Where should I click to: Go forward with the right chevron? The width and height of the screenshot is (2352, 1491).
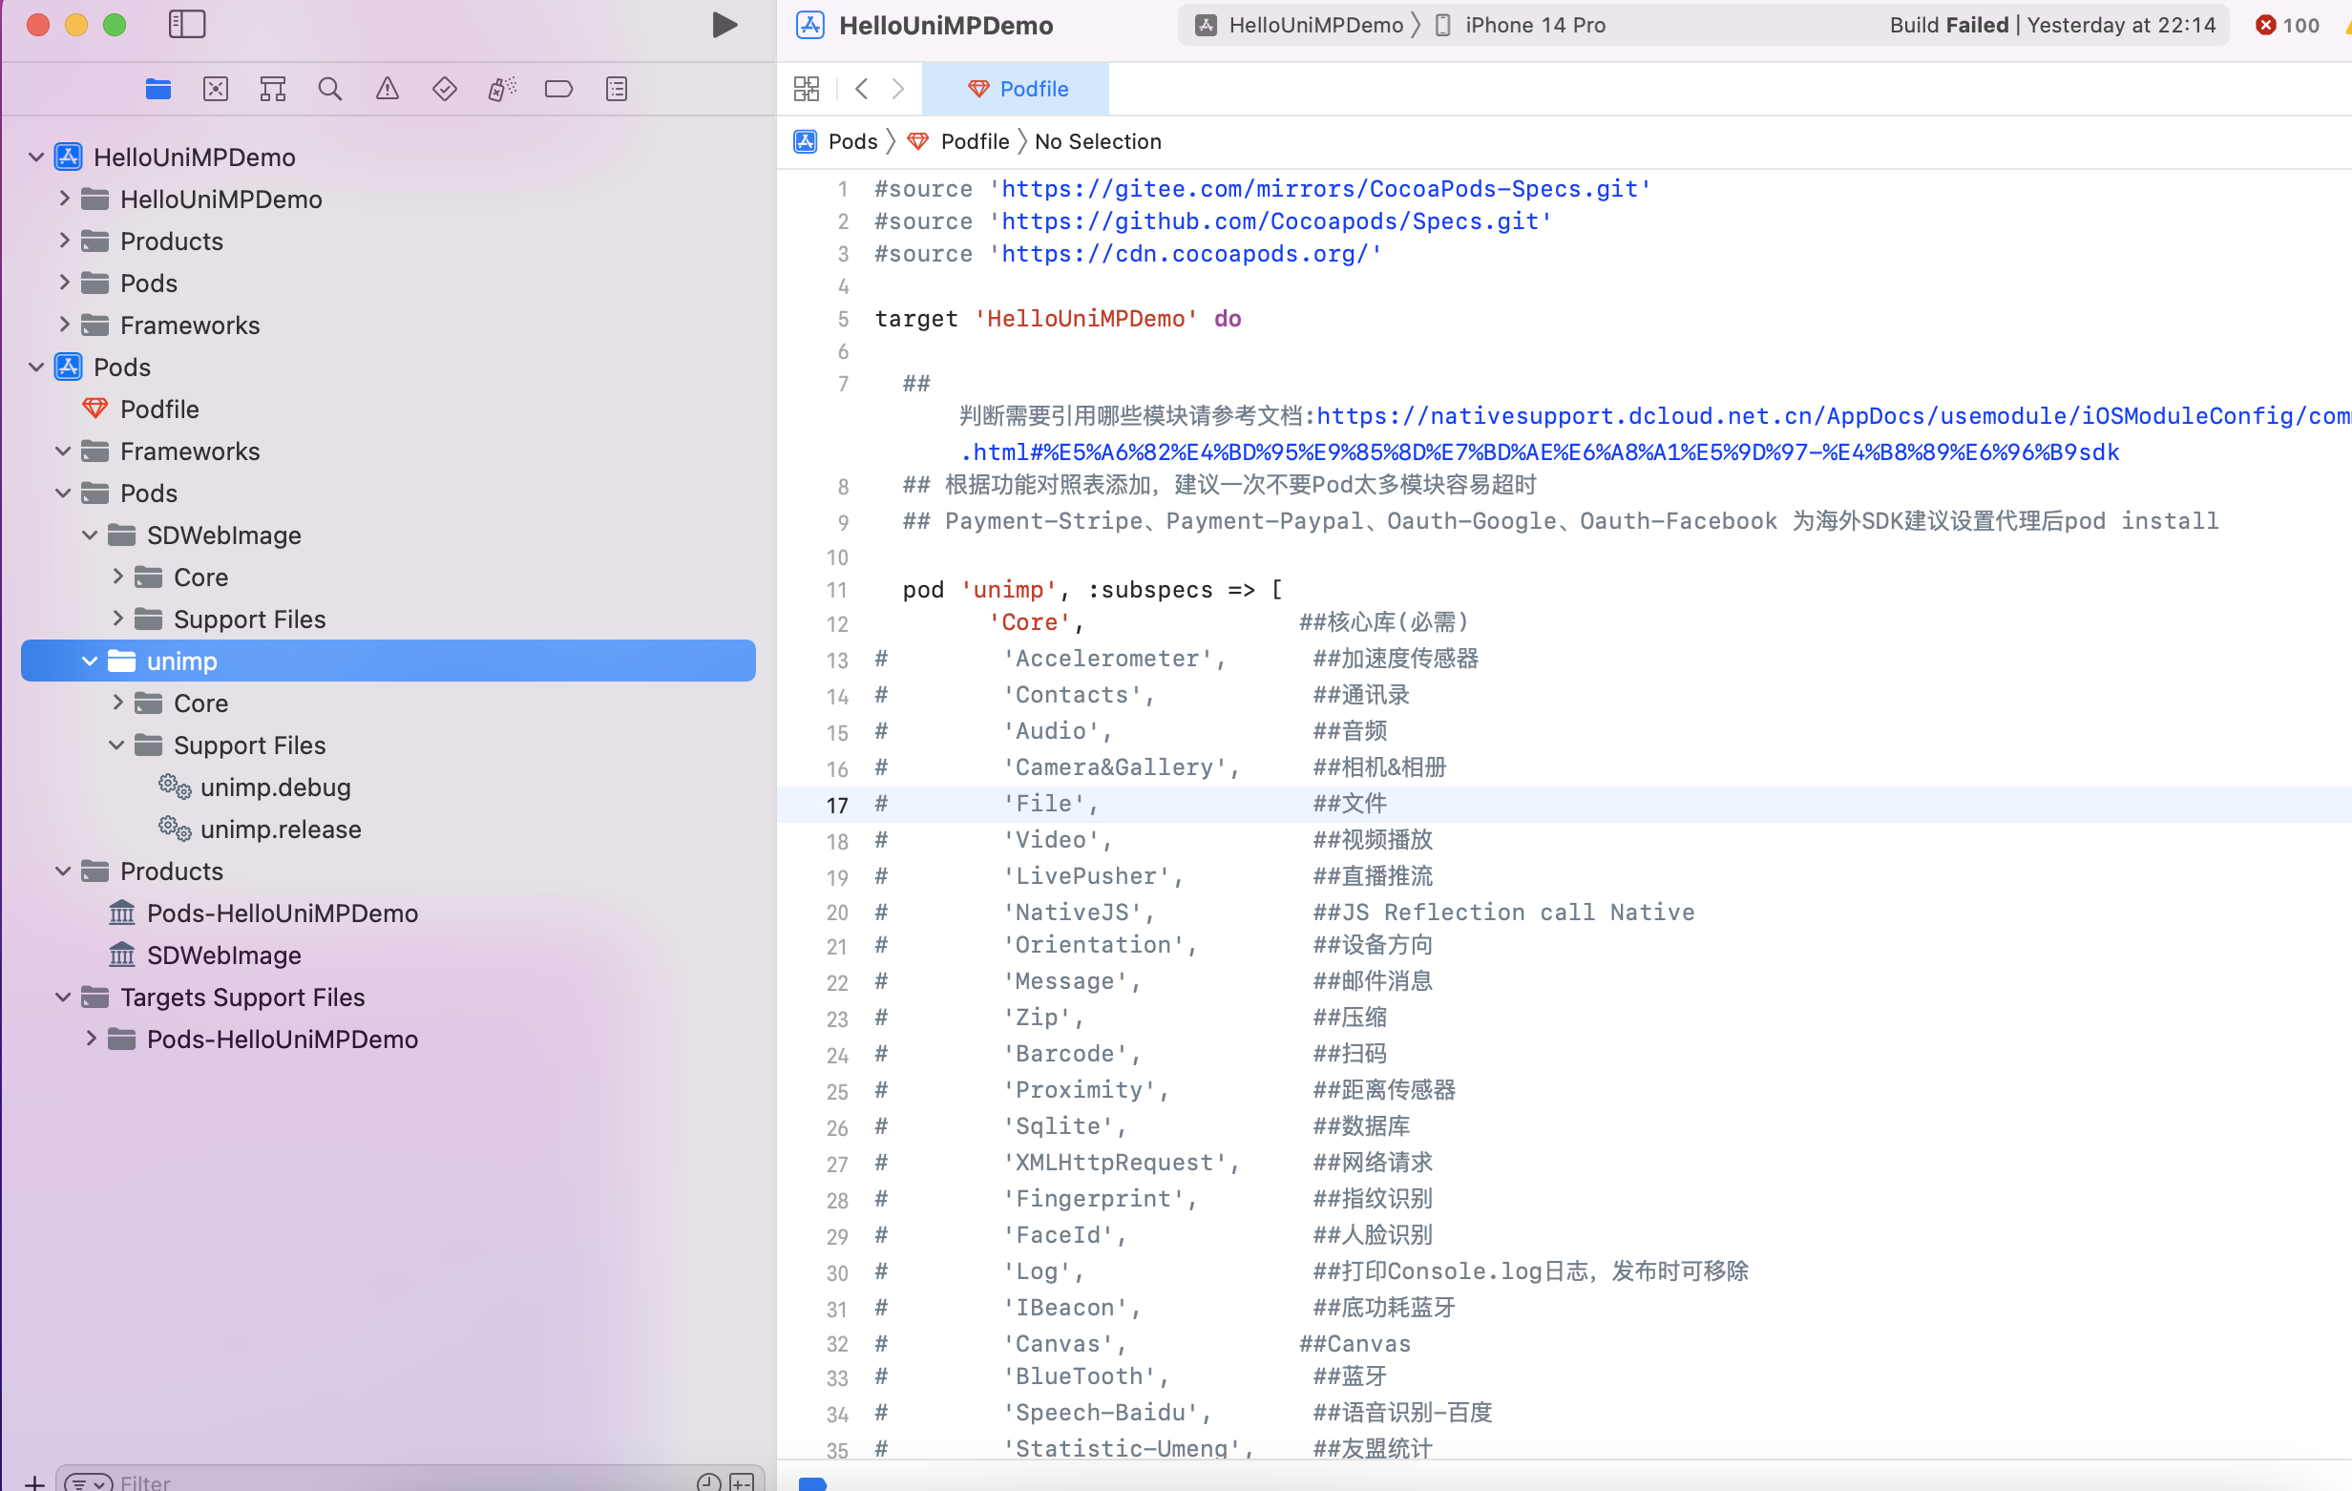coord(897,89)
